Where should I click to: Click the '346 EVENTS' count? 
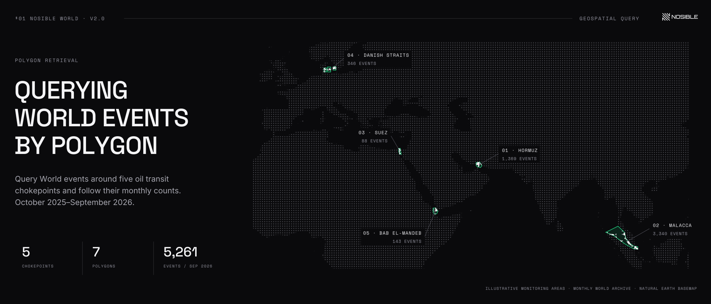[x=362, y=63]
